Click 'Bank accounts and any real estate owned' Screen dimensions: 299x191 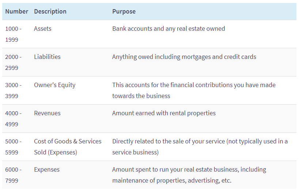point(169,29)
